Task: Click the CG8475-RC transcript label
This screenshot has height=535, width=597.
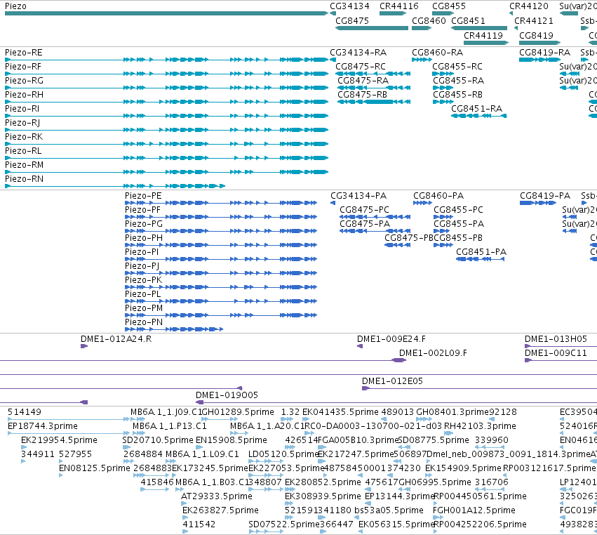Action: (x=360, y=66)
